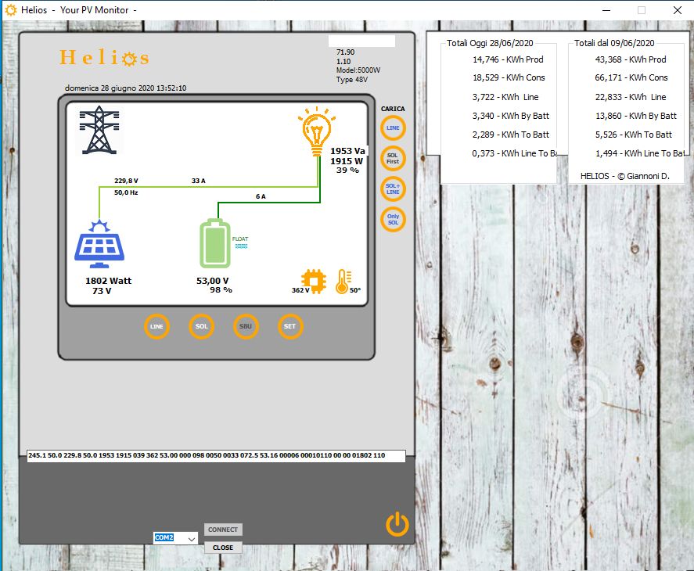The width and height of the screenshot is (694, 571).
Task: Click the '1802 Watt' solar power reading
Action: tap(109, 281)
